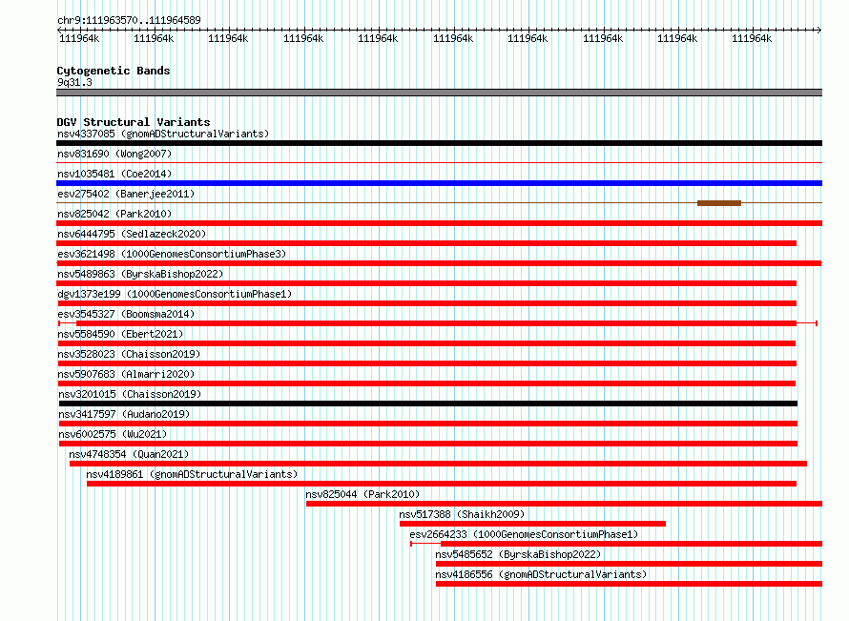Click the gray 9q31.3 cytogenetic band bar

(x=439, y=93)
